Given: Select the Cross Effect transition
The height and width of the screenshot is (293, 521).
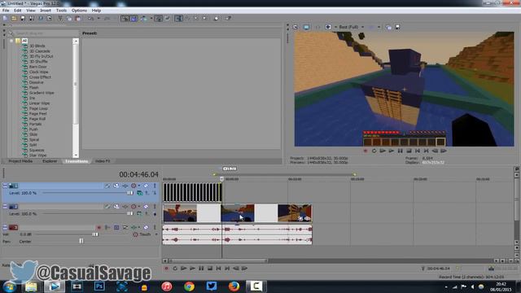Looking at the screenshot, I should (40, 77).
